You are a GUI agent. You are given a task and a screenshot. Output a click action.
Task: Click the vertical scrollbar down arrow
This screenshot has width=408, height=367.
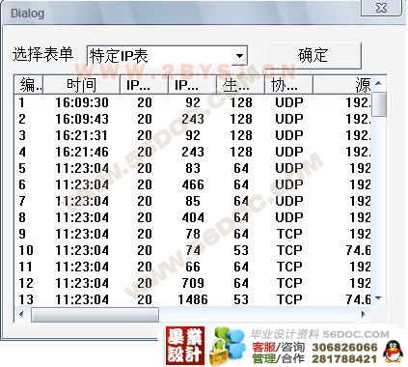tap(379, 298)
